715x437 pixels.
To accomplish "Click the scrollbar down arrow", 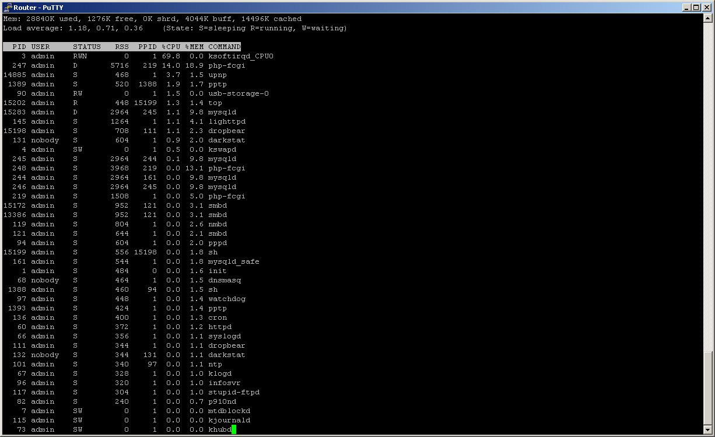I will (708, 430).
